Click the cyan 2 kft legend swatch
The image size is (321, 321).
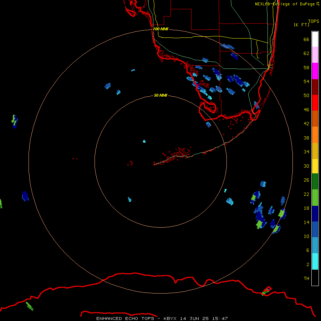coord(315,261)
